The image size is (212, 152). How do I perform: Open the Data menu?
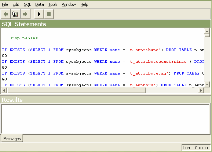[x=40, y=5]
